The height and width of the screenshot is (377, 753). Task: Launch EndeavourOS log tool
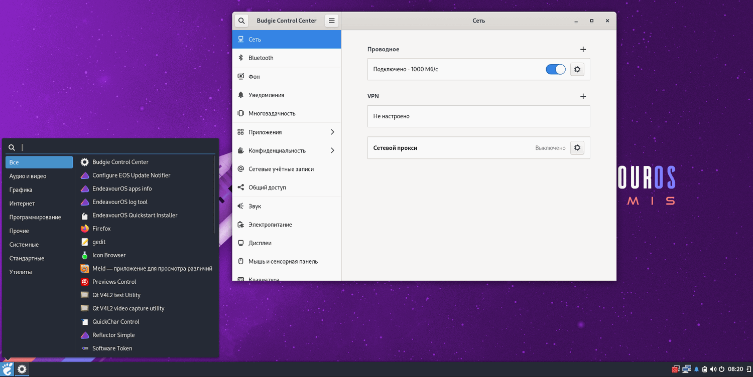click(x=146, y=202)
